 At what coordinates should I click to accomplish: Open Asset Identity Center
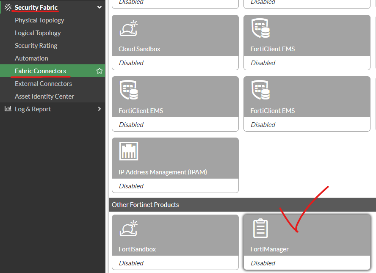(44, 97)
